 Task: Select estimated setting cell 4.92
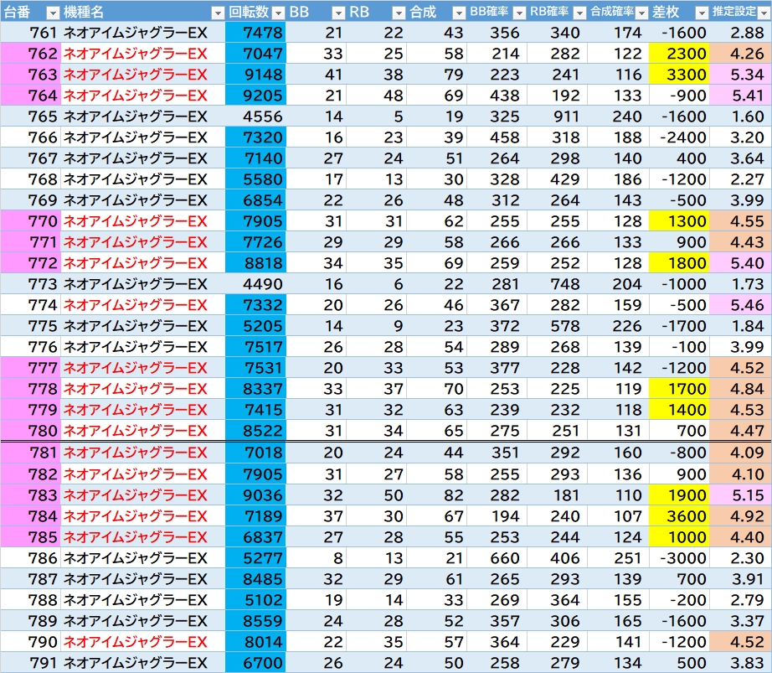click(x=740, y=515)
